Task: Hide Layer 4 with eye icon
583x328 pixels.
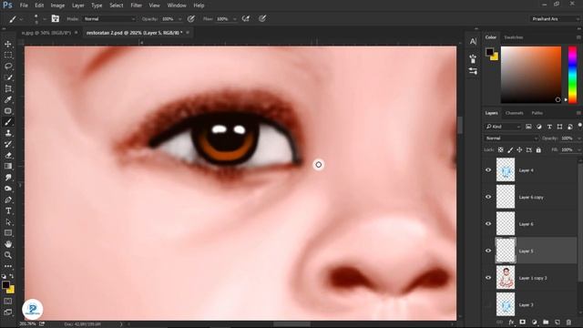Action: (x=488, y=170)
